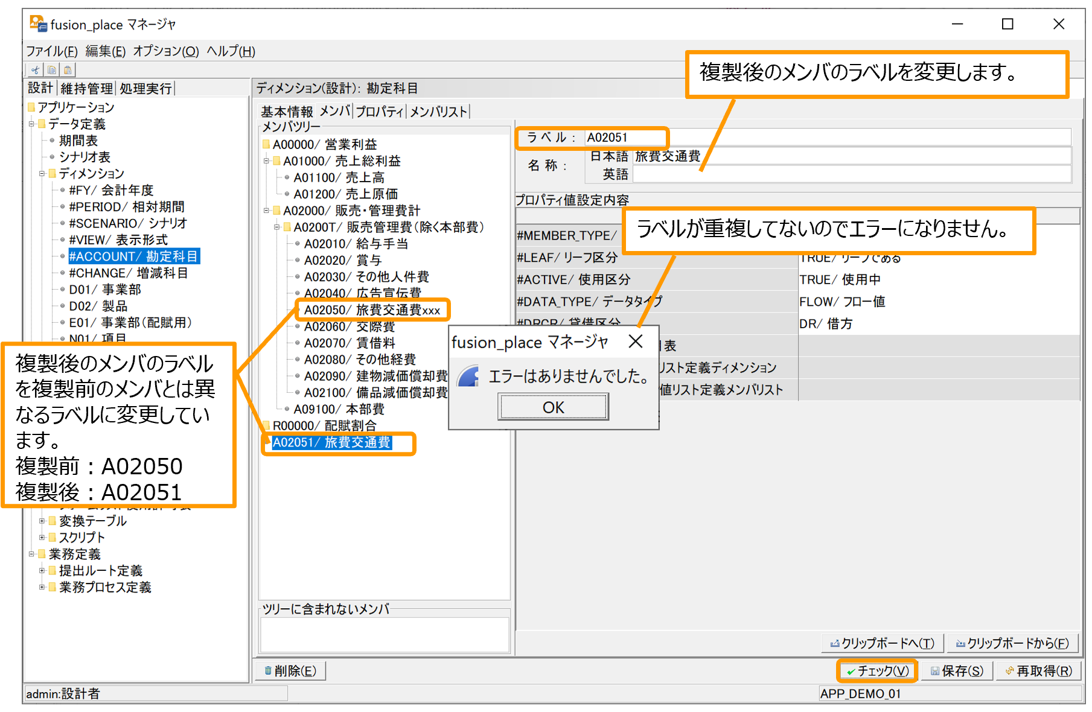
Task: Click the import icon on クリップボードから(F) button
Action: click(960, 644)
